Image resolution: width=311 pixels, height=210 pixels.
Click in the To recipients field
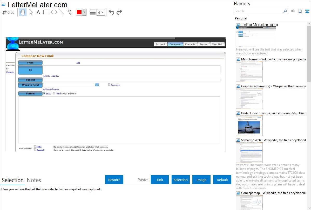[x=132, y=70]
